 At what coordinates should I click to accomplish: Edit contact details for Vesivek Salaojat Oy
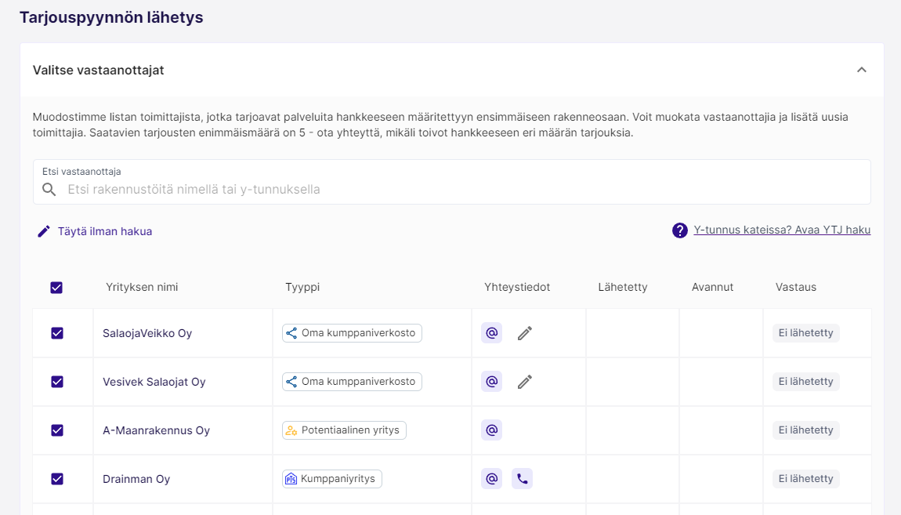click(x=525, y=382)
